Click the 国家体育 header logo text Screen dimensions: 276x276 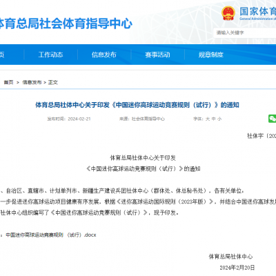pyautogui.click(x=257, y=11)
